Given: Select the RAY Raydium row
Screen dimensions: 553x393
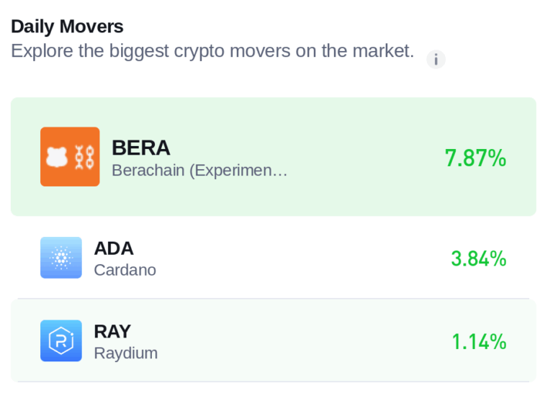Looking at the screenshot, I should click(274, 341).
